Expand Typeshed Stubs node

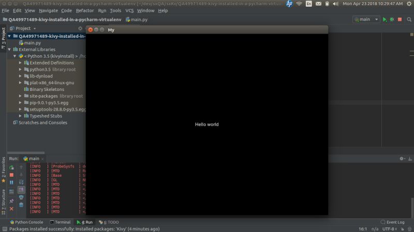[x=20, y=116]
